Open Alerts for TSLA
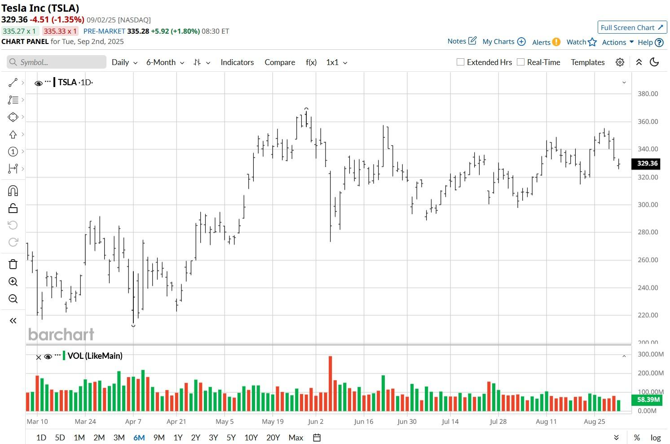670x444 pixels. (546, 42)
